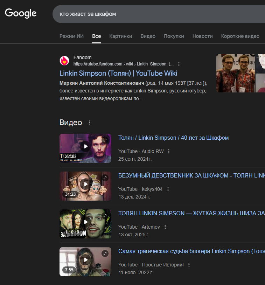Click the date 13 окт. 2025 г.
This screenshot has height=285, width=265.
(134, 235)
